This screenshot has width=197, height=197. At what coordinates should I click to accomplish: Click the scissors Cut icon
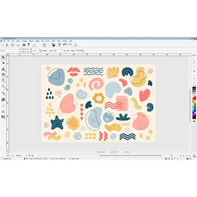click(34, 45)
